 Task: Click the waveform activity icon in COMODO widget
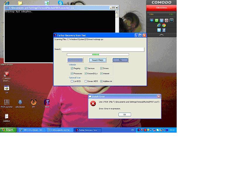point(171,21)
